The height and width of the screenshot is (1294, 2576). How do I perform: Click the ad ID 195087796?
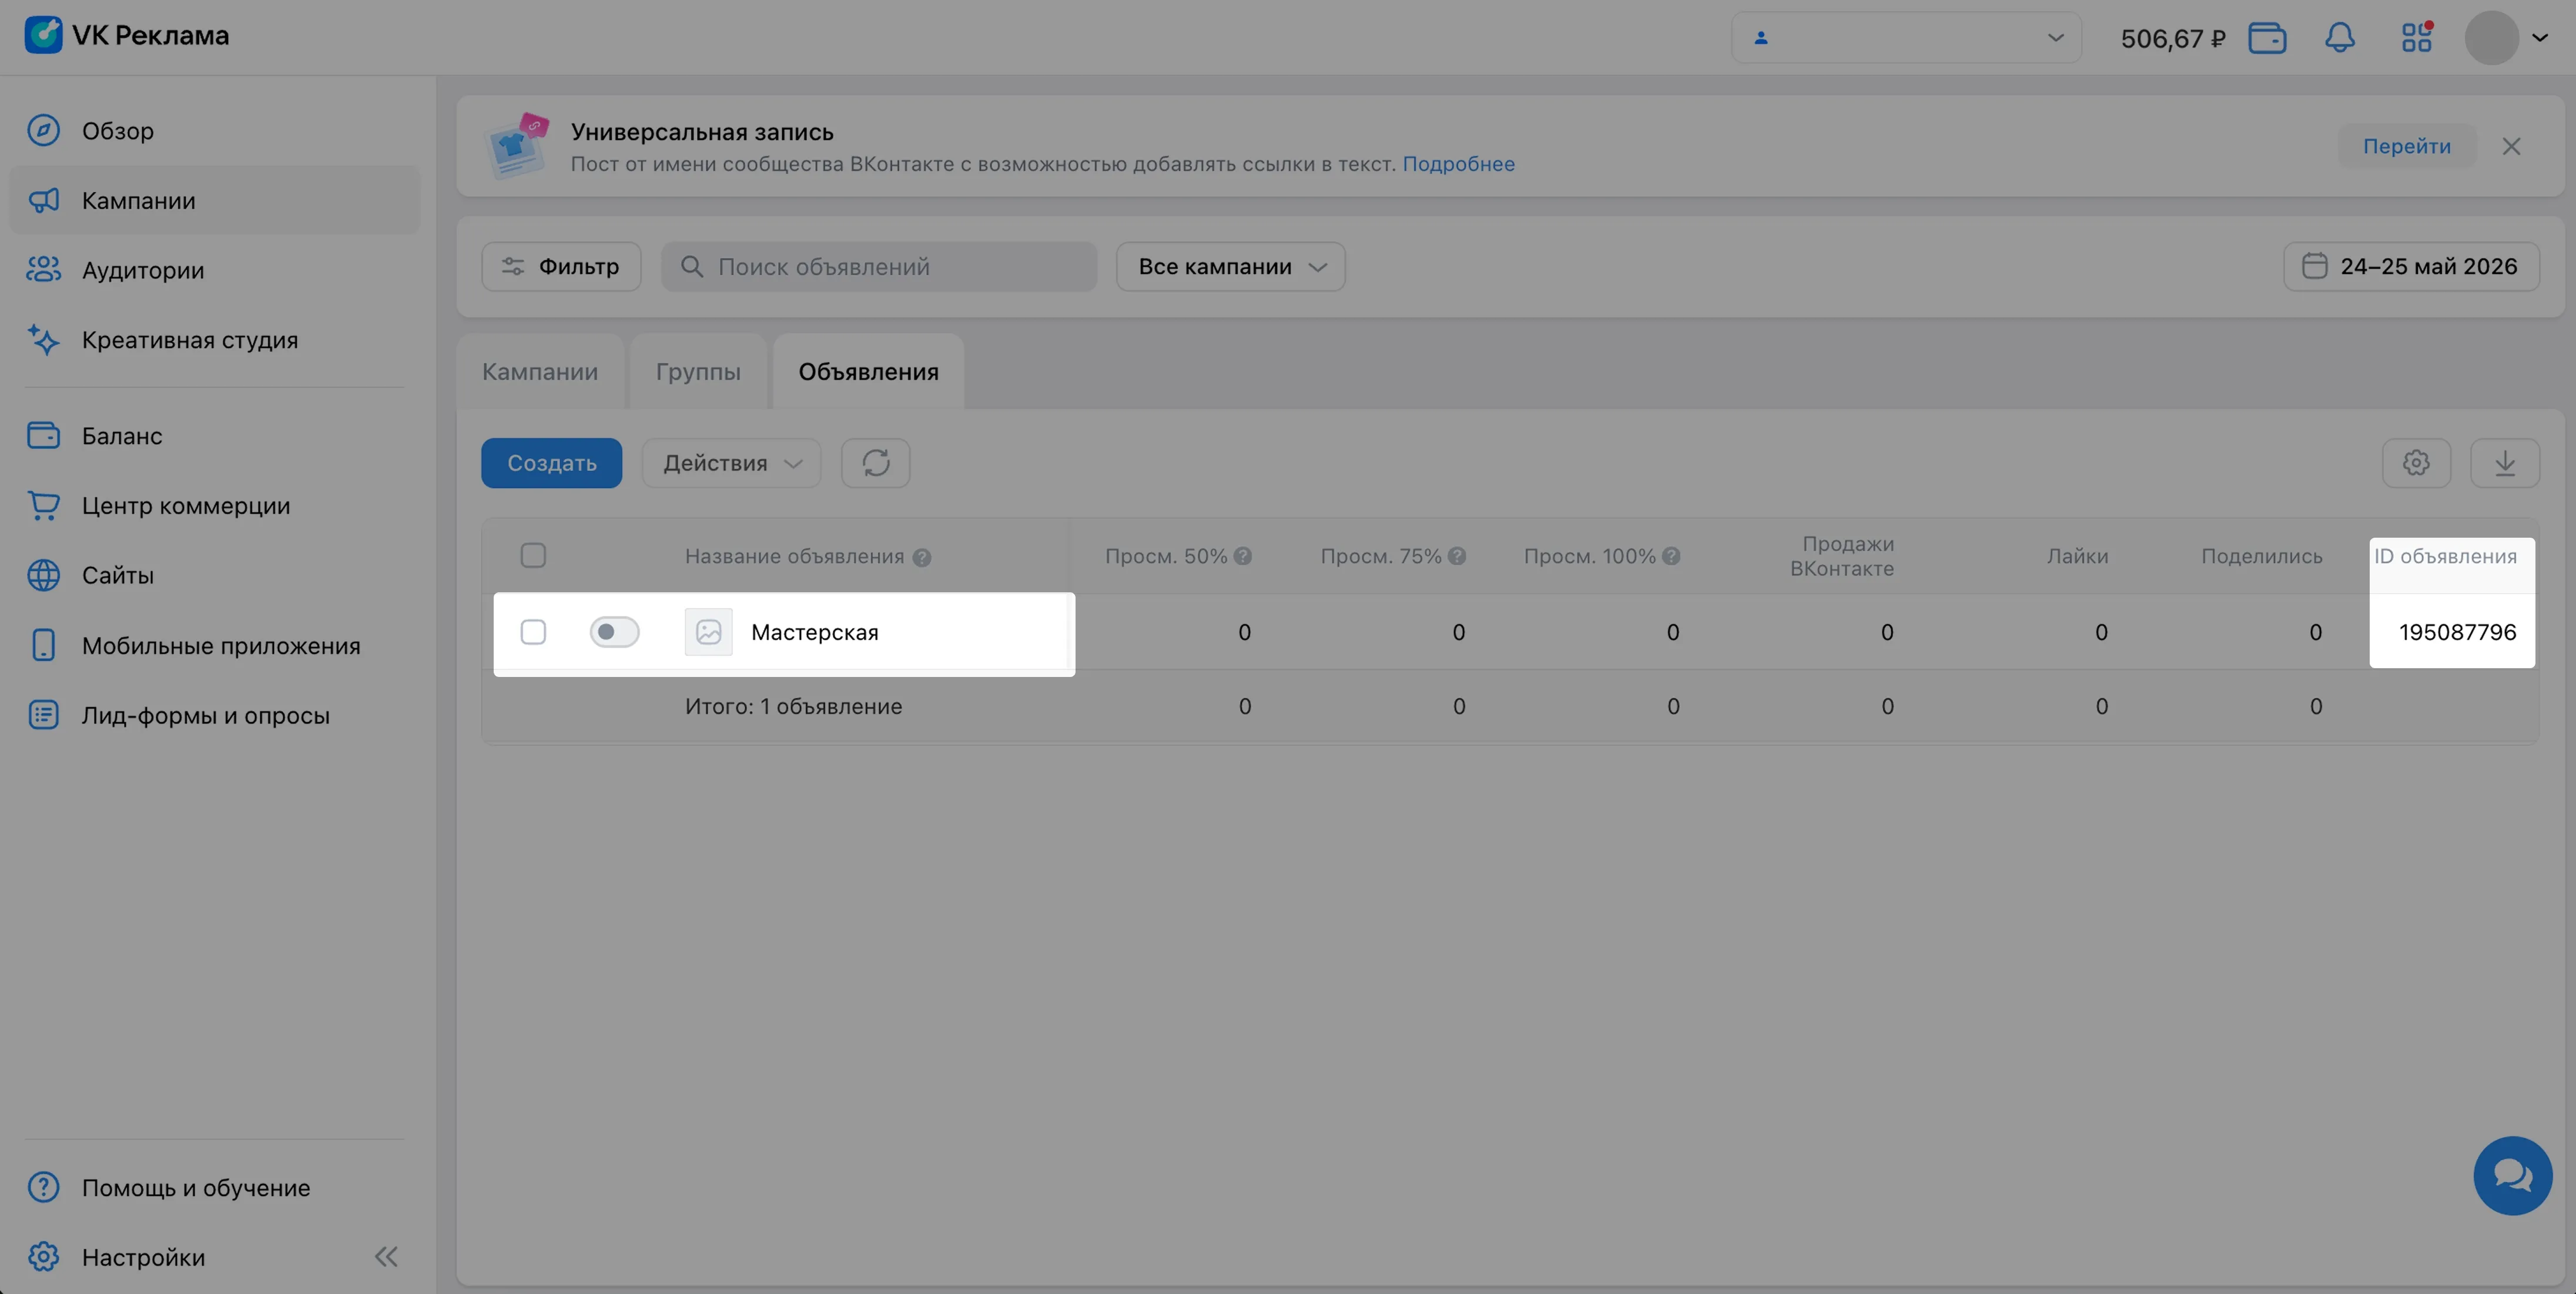2457,632
